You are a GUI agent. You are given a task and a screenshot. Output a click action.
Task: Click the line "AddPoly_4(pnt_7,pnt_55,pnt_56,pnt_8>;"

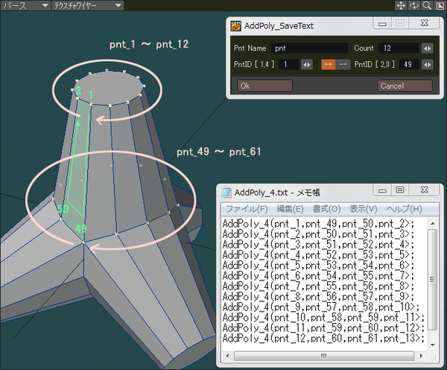click(318, 286)
